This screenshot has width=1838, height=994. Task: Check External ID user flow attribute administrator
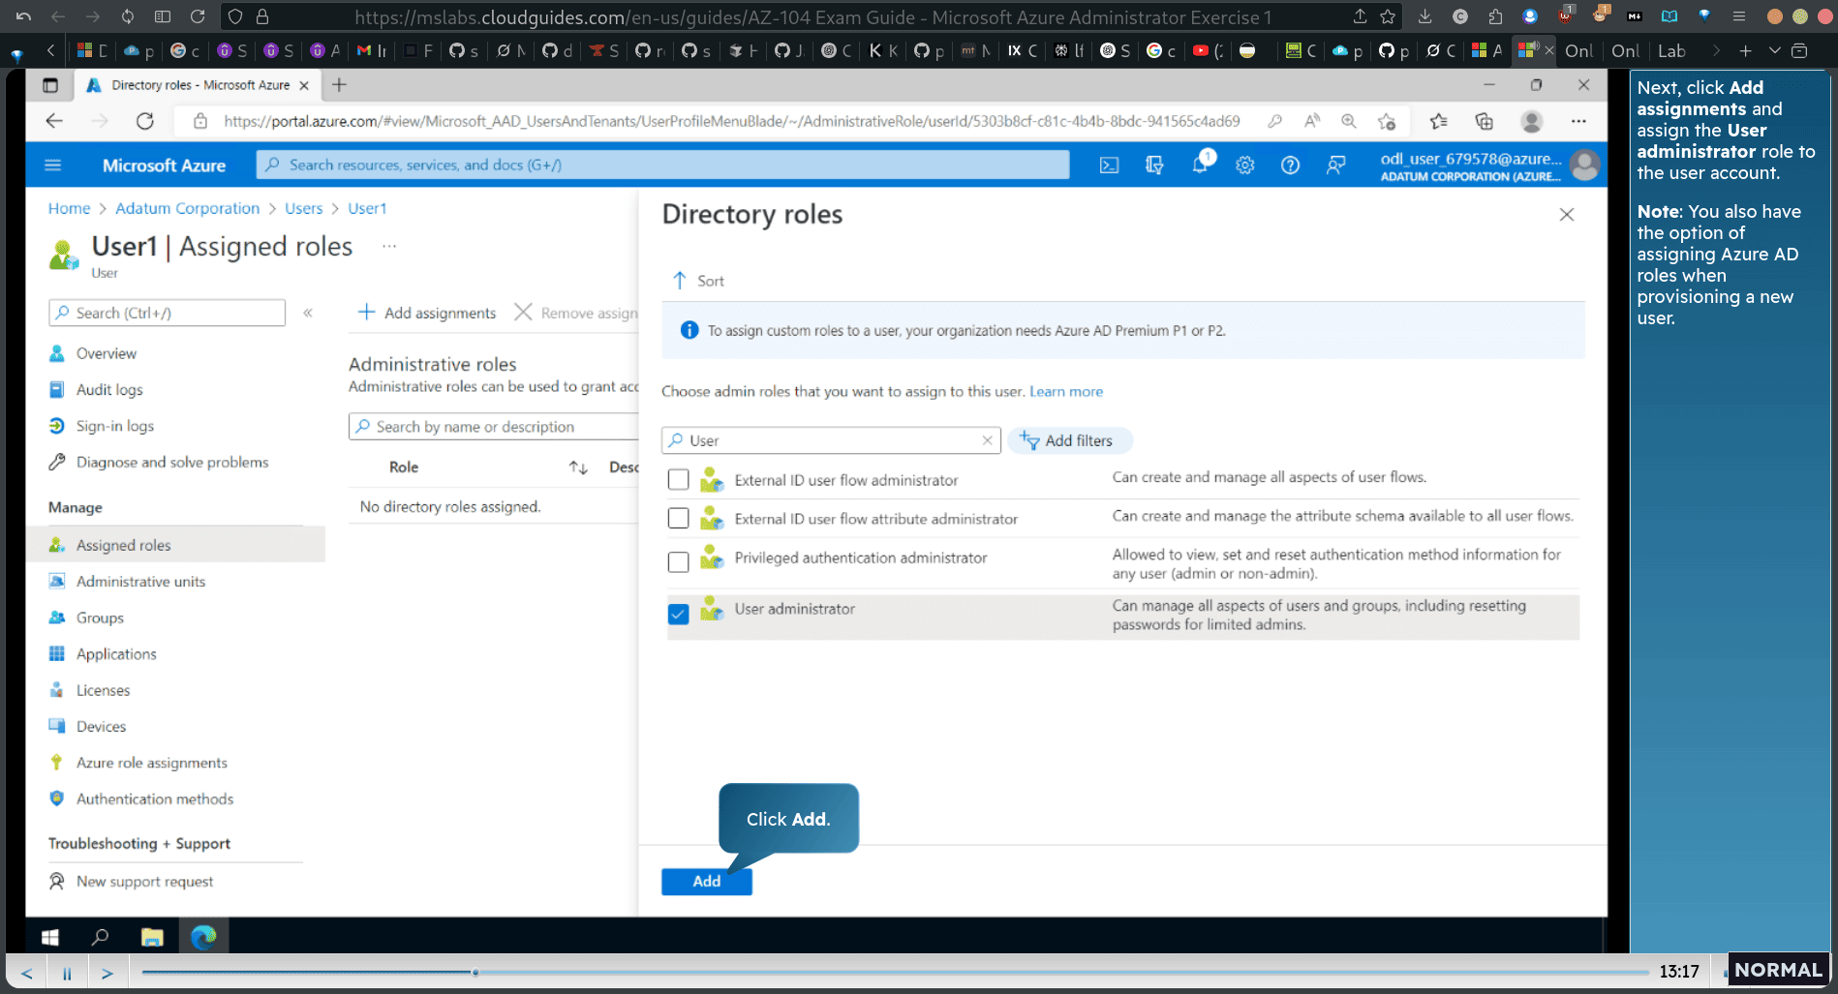tap(678, 518)
